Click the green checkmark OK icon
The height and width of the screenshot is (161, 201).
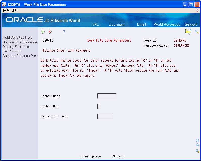tap(43, 32)
